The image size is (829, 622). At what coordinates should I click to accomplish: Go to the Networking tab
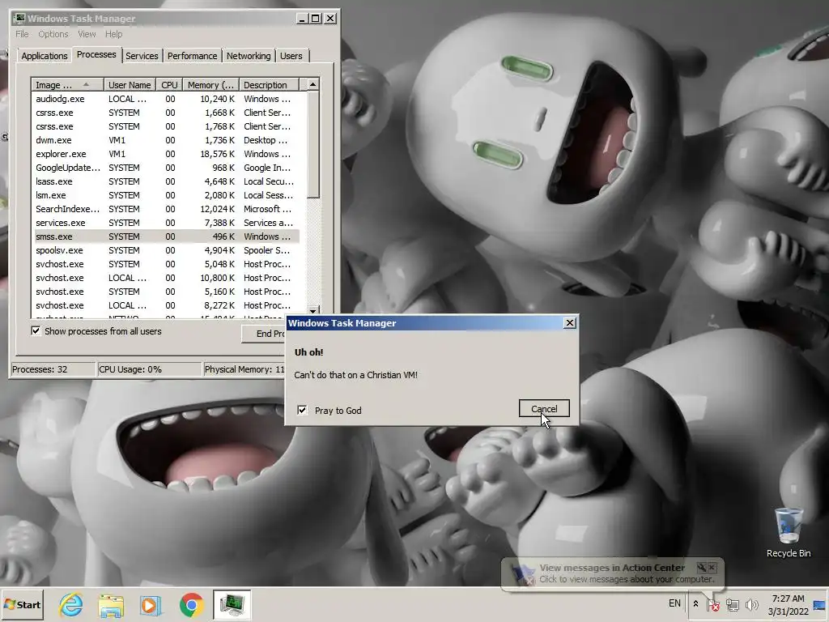tap(249, 56)
